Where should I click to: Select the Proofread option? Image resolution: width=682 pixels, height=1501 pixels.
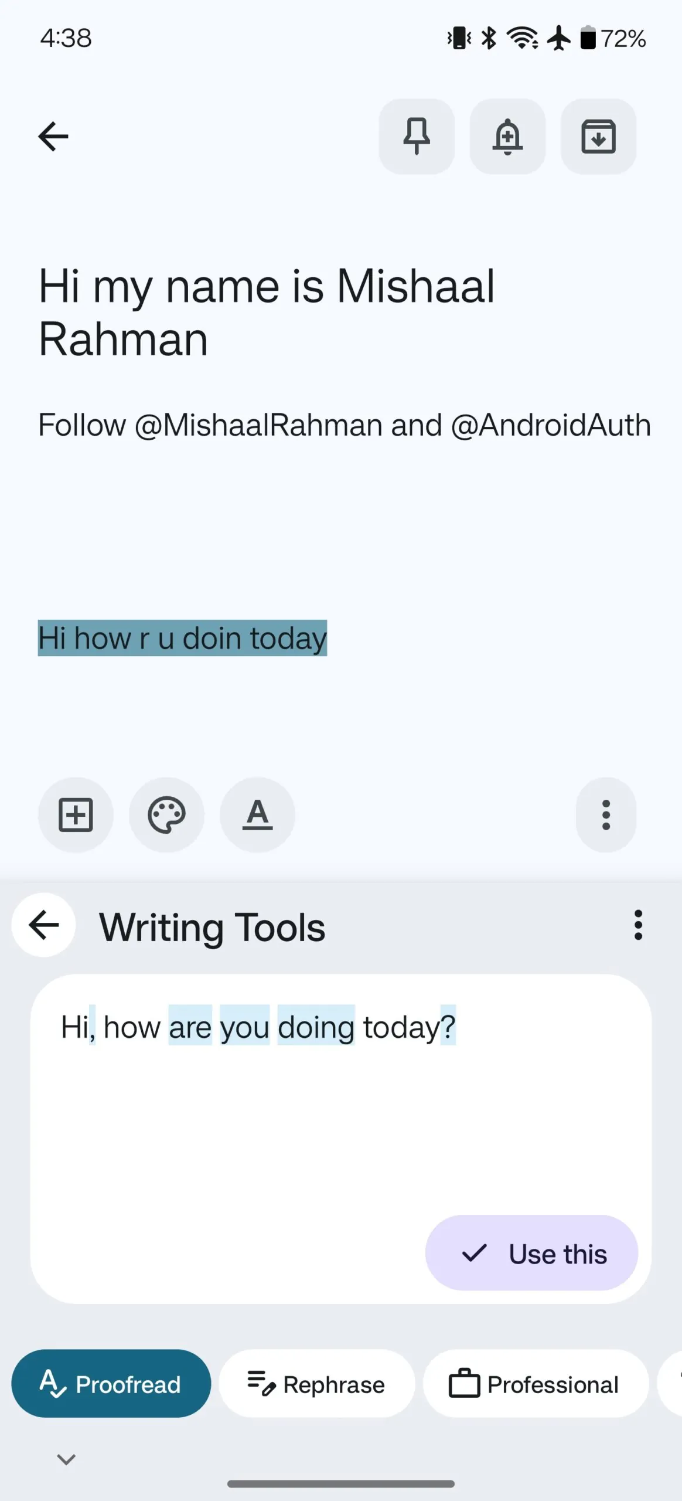point(111,1384)
